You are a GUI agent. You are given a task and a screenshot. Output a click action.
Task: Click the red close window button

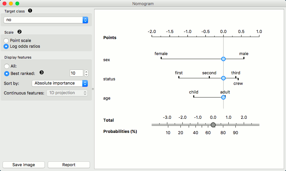click(x=4, y=4)
